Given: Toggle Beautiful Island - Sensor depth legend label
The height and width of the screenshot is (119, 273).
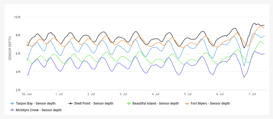Looking at the screenshot, I should tap(156, 103).
